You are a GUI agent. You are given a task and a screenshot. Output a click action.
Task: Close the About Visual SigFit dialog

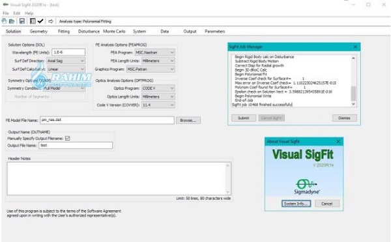pyautogui.click(x=338, y=141)
